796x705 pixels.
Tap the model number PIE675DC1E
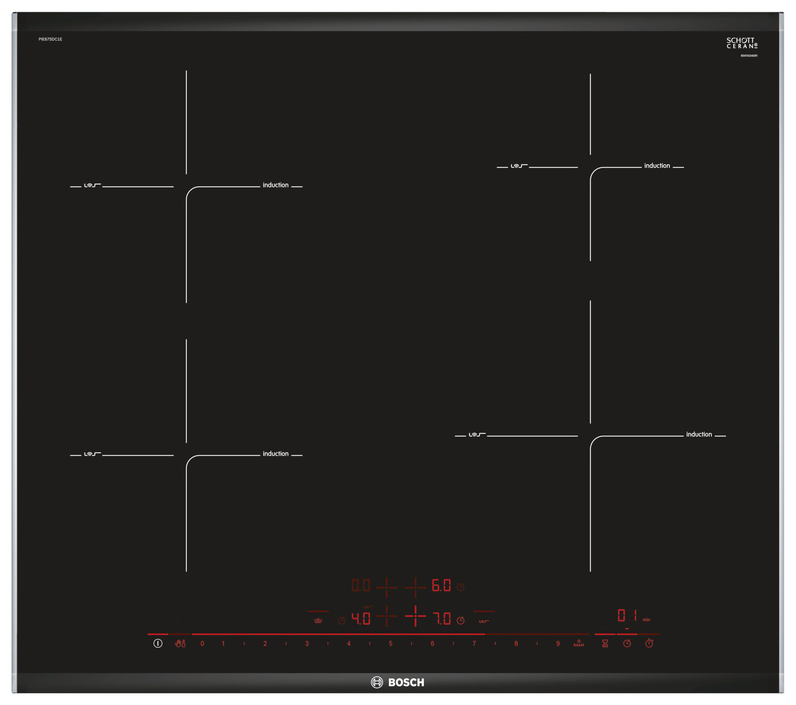pos(50,39)
